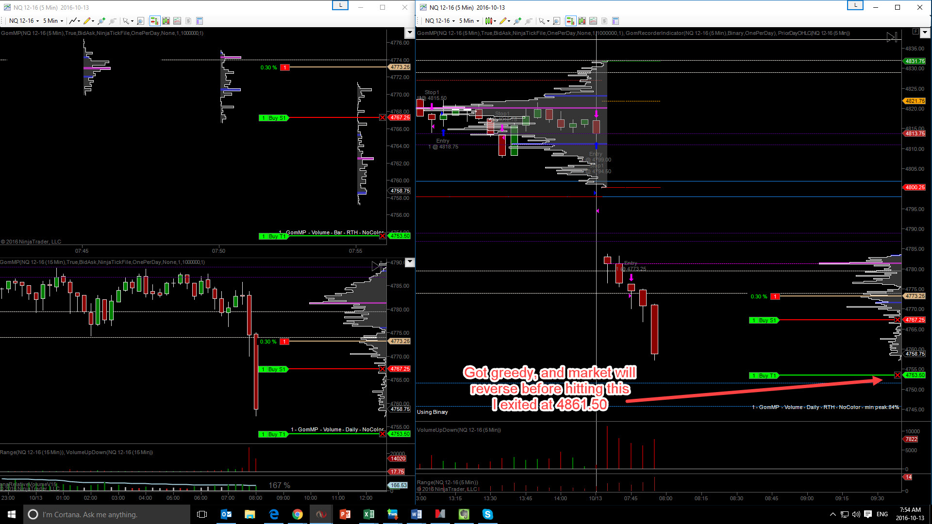
Task: Cancel the Buy T1 order in bottom-left panel
Action: coord(383,434)
